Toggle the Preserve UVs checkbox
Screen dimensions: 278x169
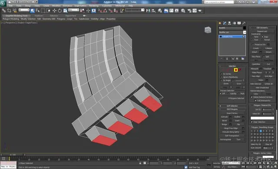(253, 44)
